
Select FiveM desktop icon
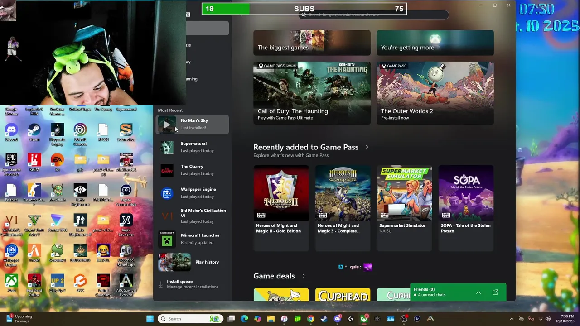[34, 253]
